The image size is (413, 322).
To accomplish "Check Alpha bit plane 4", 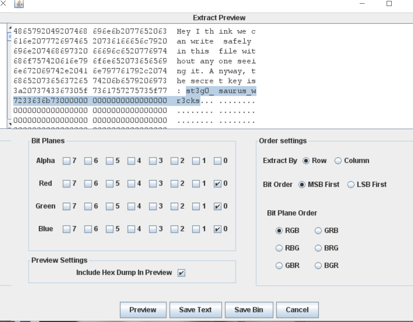I will 131,161.
